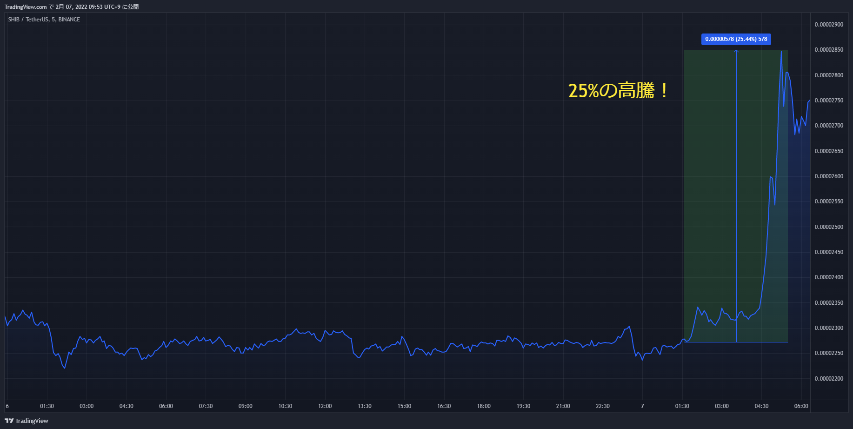The image size is (853, 429).
Task: Click the 16:30 time axis label
Action: click(444, 406)
